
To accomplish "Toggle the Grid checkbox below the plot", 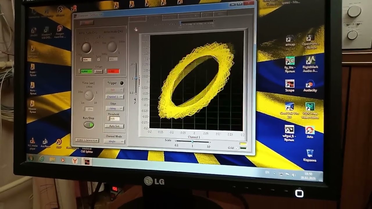I will click(x=237, y=148).
